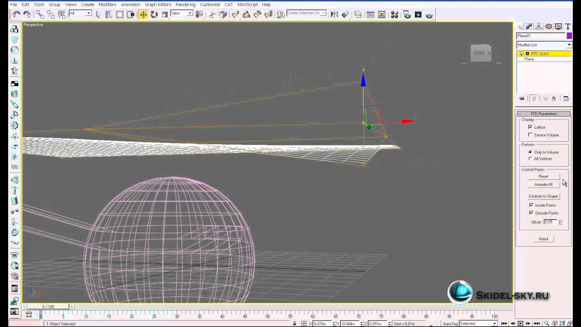The height and width of the screenshot is (327, 581).
Task: Activate the Select and Move tool
Action: point(143,15)
